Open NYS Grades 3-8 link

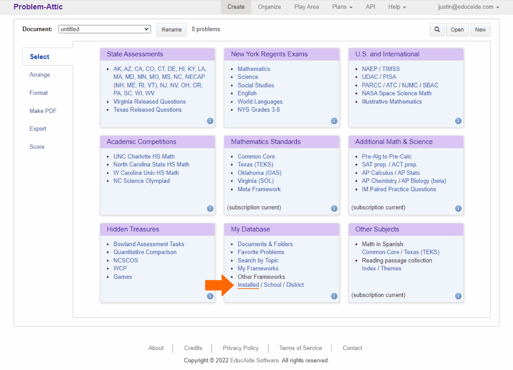coord(259,110)
